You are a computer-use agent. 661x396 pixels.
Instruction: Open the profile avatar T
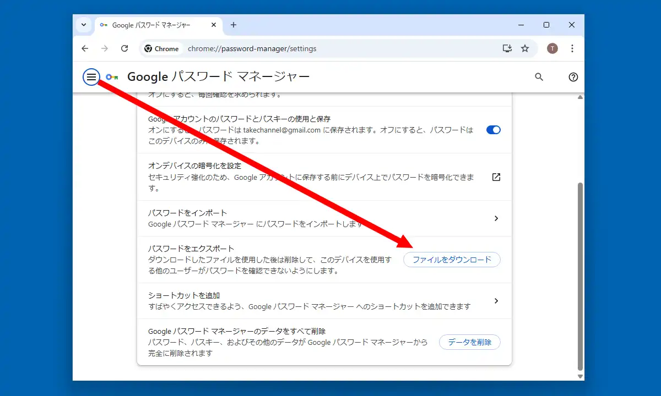coord(552,48)
